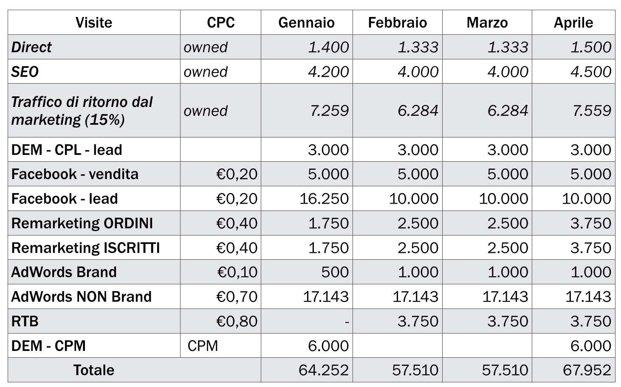Select the Aprile total value 67.952
Image resolution: width=621 pixels, height=387 pixels.
click(587, 370)
